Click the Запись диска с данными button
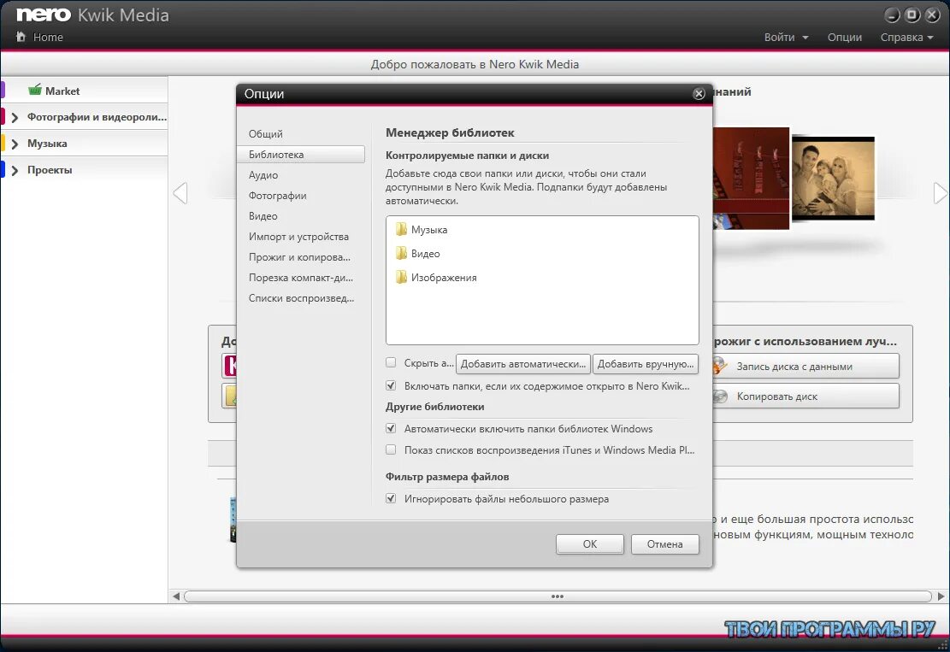Image resolution: width=950 pixels, height=652 pixels. (x=805, y=366)
